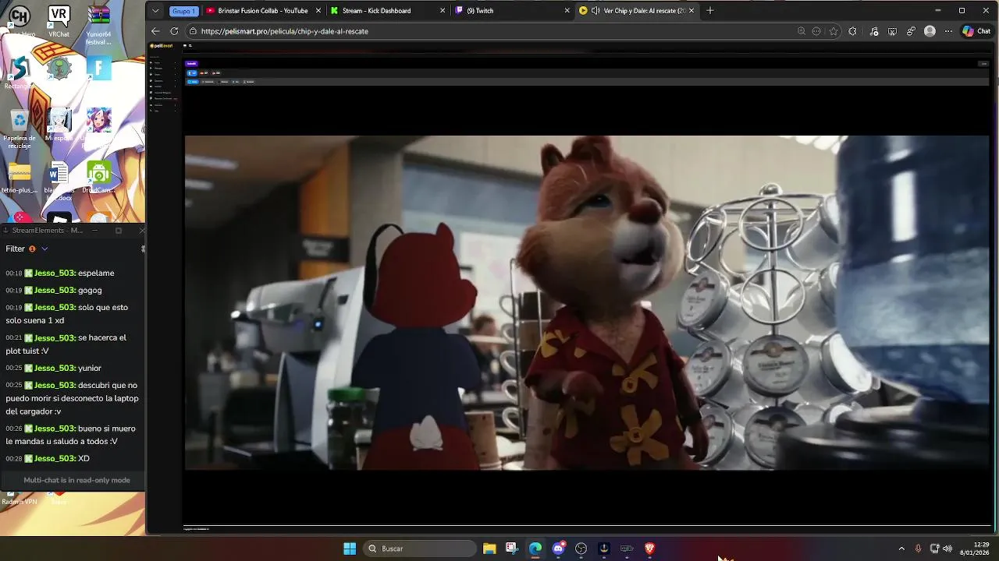This screenshot has height=561, width=999.
Task: Open the DroidCam desktop shortcut
Action: pos(98,178)
